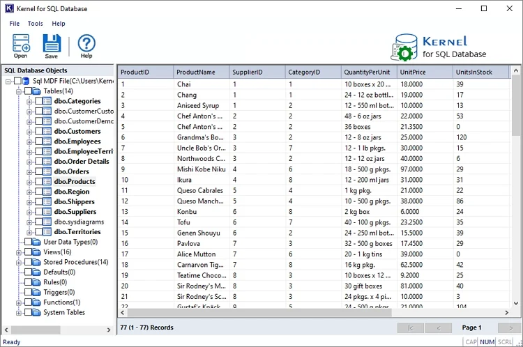Expand the System Tables node

pyautogui.click(x=19, y=313)
